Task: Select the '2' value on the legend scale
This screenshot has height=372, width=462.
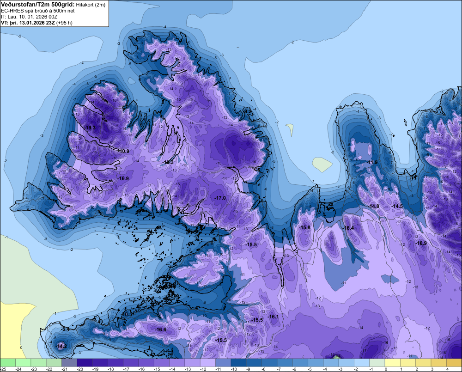Action: [417, 369]
